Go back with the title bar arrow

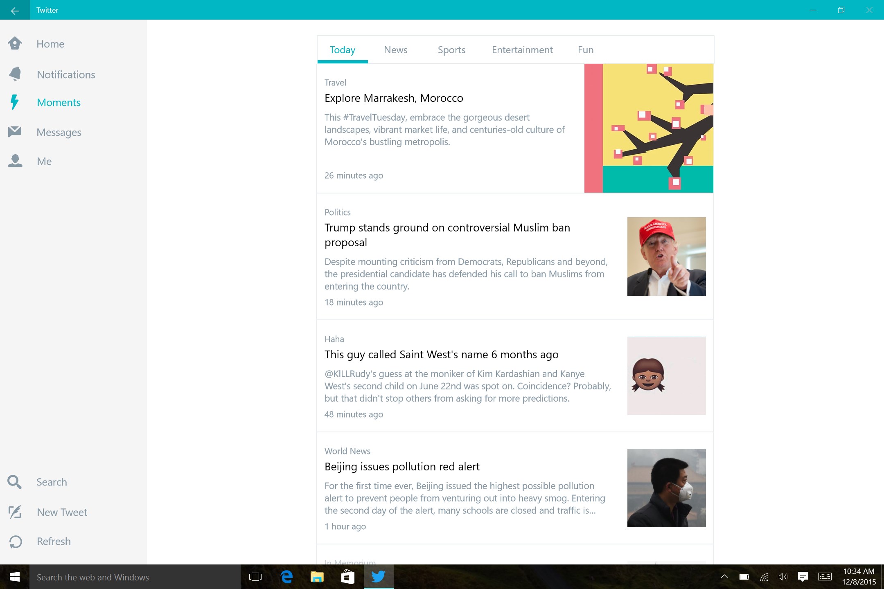coord(15,10)
